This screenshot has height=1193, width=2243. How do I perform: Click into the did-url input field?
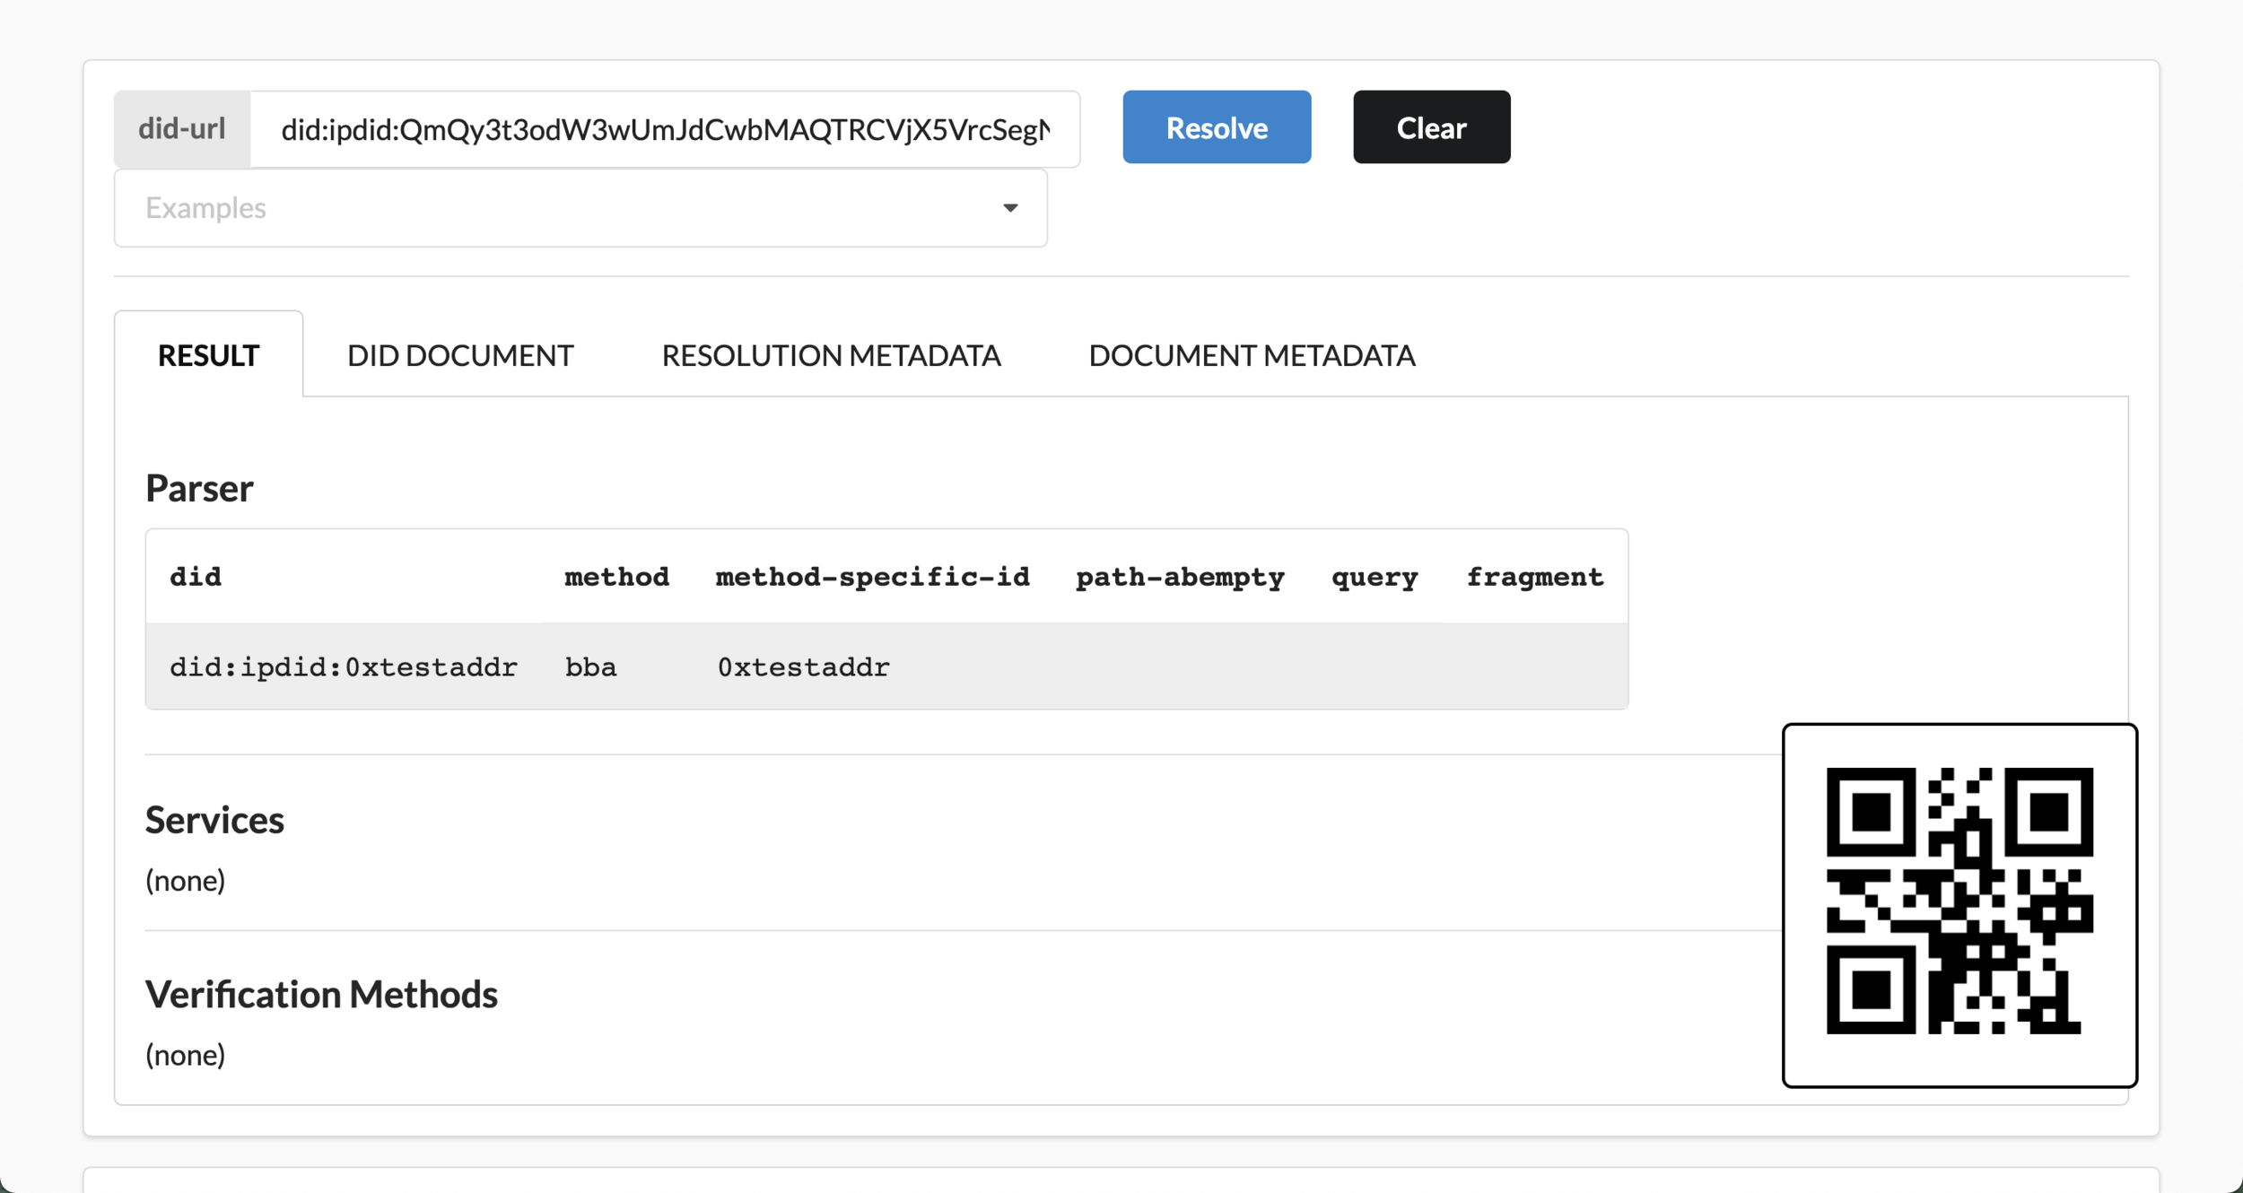pyautogui.click(x=664, y=130)
